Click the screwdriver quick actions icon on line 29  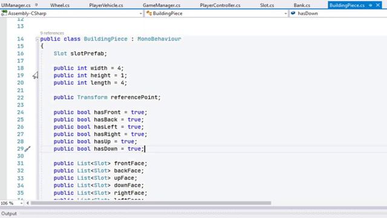point(27,148)
